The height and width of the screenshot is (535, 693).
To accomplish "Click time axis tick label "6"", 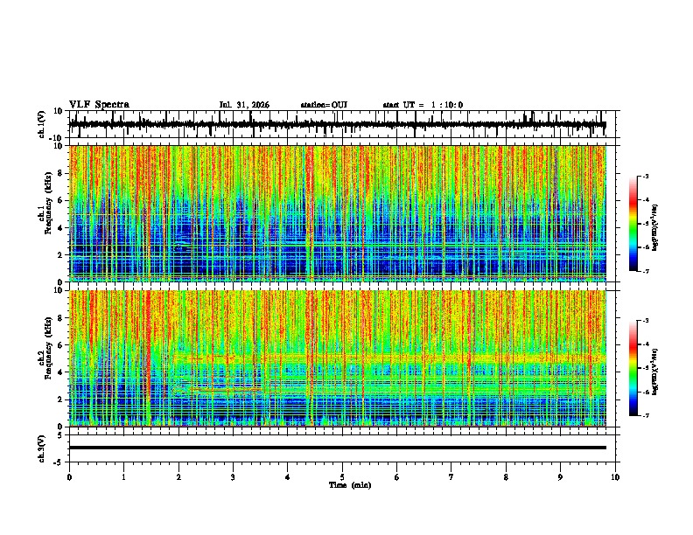I will coord(397,477).
